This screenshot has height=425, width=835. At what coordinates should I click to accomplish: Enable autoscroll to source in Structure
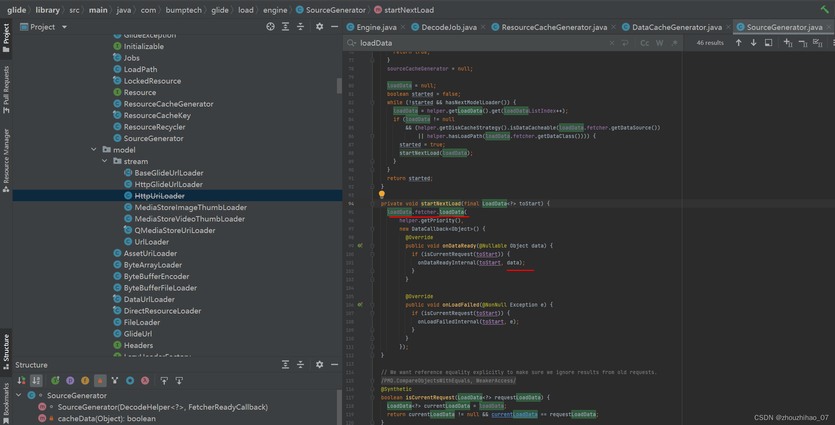(164, 381)
